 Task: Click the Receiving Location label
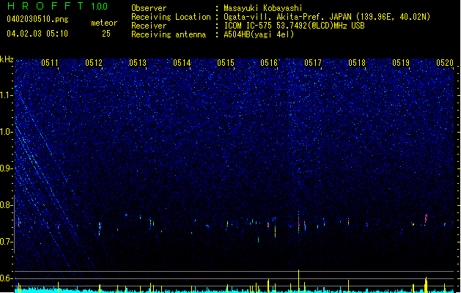pyautogui.click(x=171, y=17)
